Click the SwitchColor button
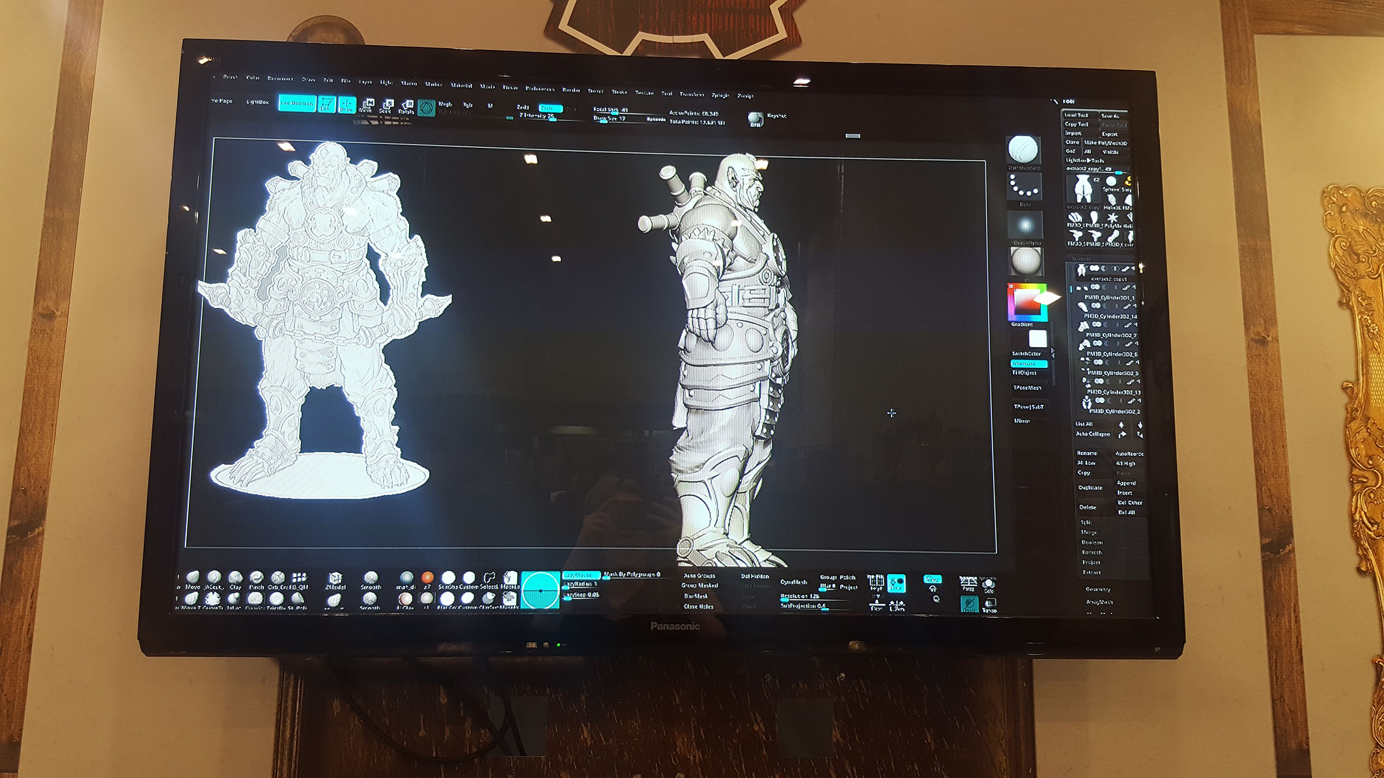1384x778 pixels. click(1027, 354)
